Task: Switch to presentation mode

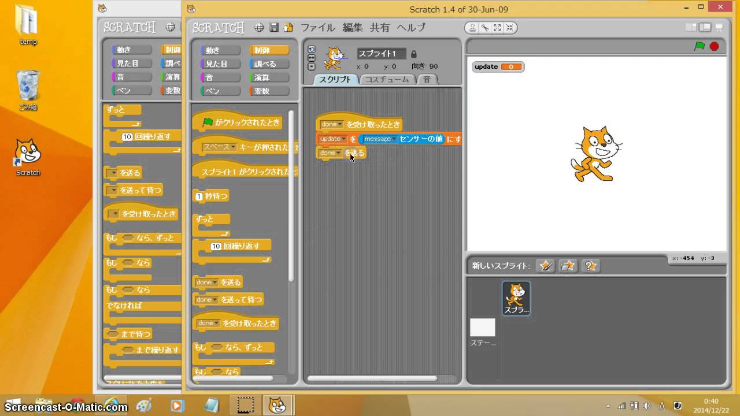Action: point(719,27)
